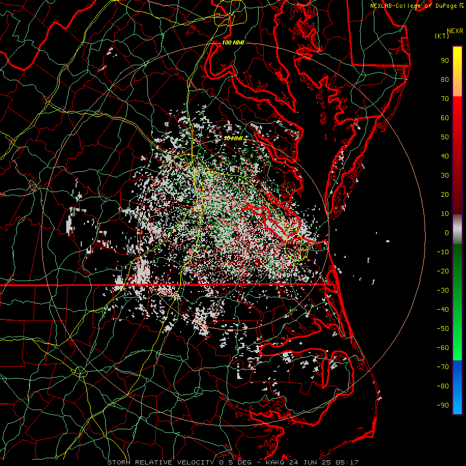Click the -60 value on velocity scale
The image size is (466, 466).
click(x=443, y=348)
